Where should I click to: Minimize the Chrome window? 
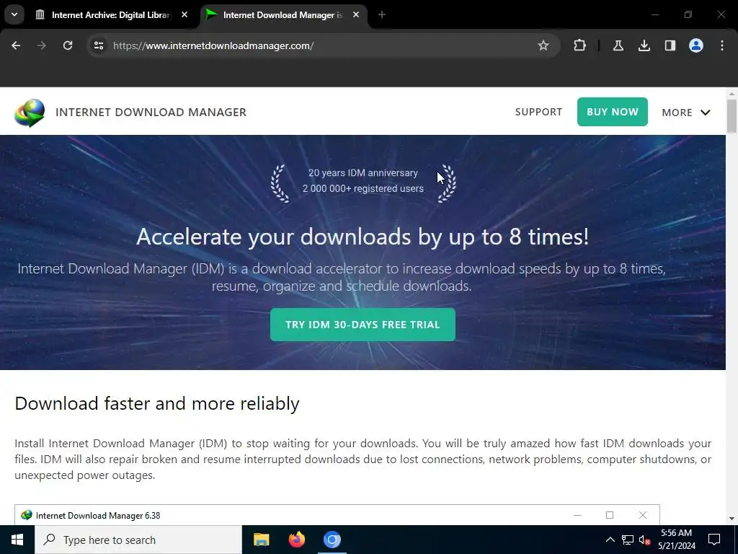click(654, 14)
